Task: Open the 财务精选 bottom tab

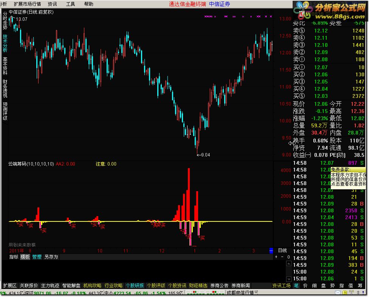Action: pyautogui.click(x=198, y=286)
